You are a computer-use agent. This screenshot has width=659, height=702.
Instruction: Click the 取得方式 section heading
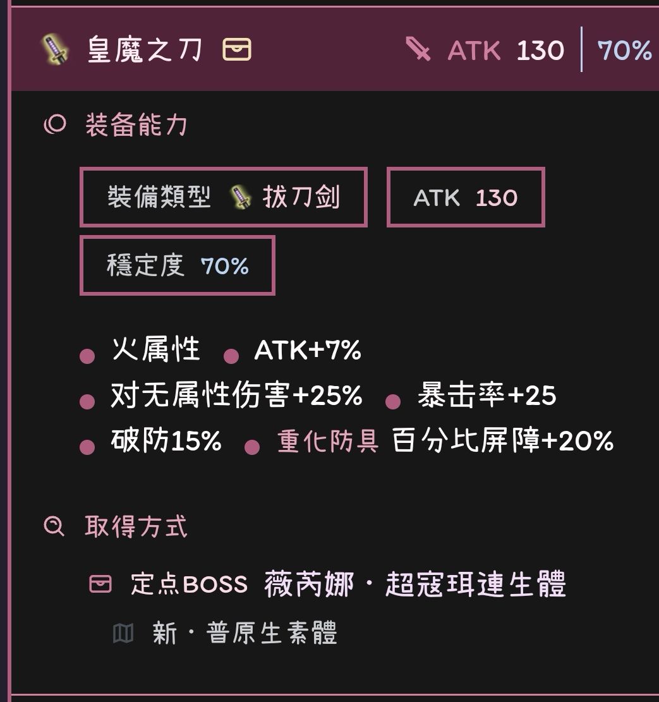click(136, 526)
